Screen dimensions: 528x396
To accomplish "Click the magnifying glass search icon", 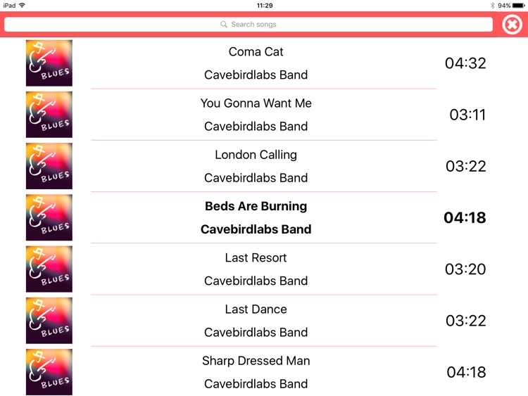I will (x=224, y=24).
